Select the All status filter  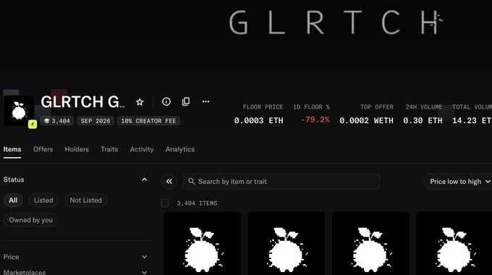(x=13, y=200)
